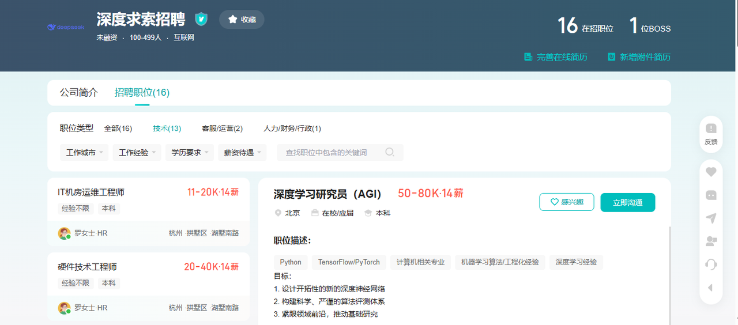Click 11-20K·14薪 salary text
738x325 pixels.
(x=213, y=192)
